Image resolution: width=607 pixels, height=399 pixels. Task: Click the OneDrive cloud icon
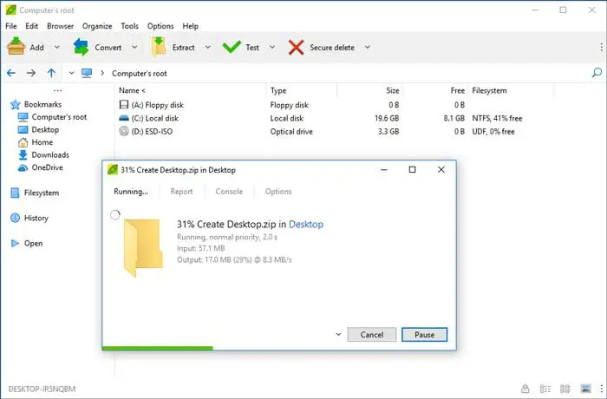coord(23,167)
